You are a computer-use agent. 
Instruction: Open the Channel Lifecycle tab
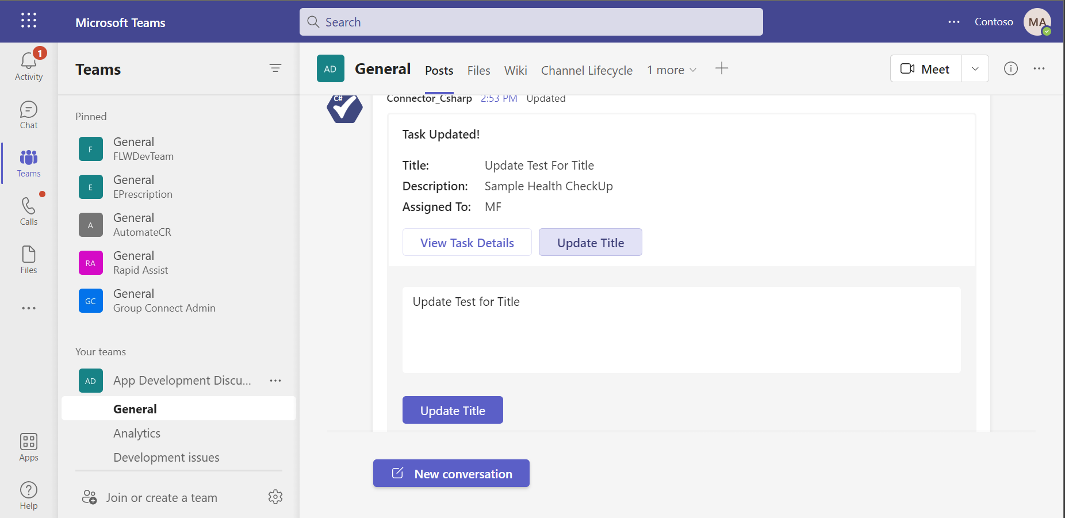[x=587, y=70]
